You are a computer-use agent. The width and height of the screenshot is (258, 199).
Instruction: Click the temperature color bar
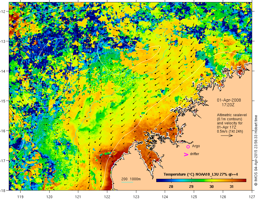[201, 181]
